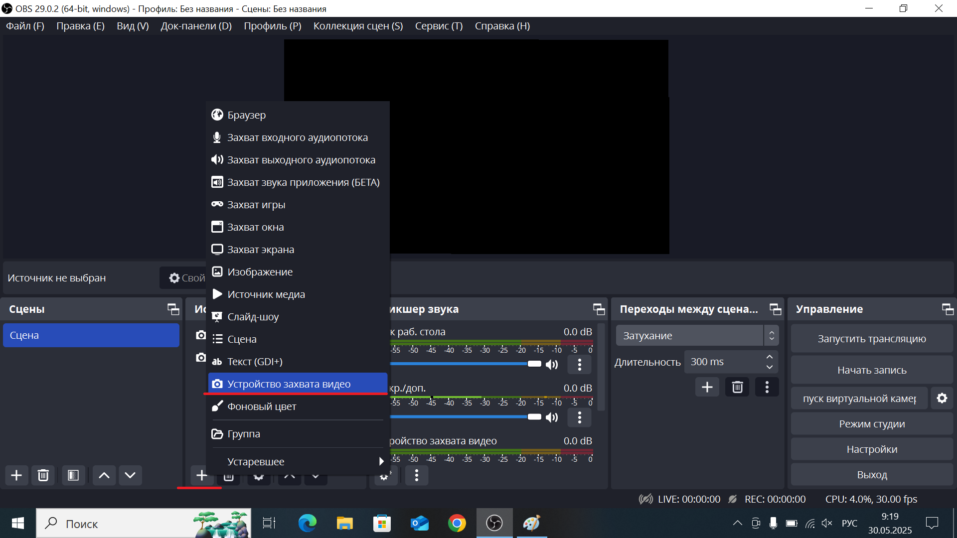This screenshot has height=538, width=957.
Task: Select the Сцена entry in the scenes list
Action: (91, 335)
